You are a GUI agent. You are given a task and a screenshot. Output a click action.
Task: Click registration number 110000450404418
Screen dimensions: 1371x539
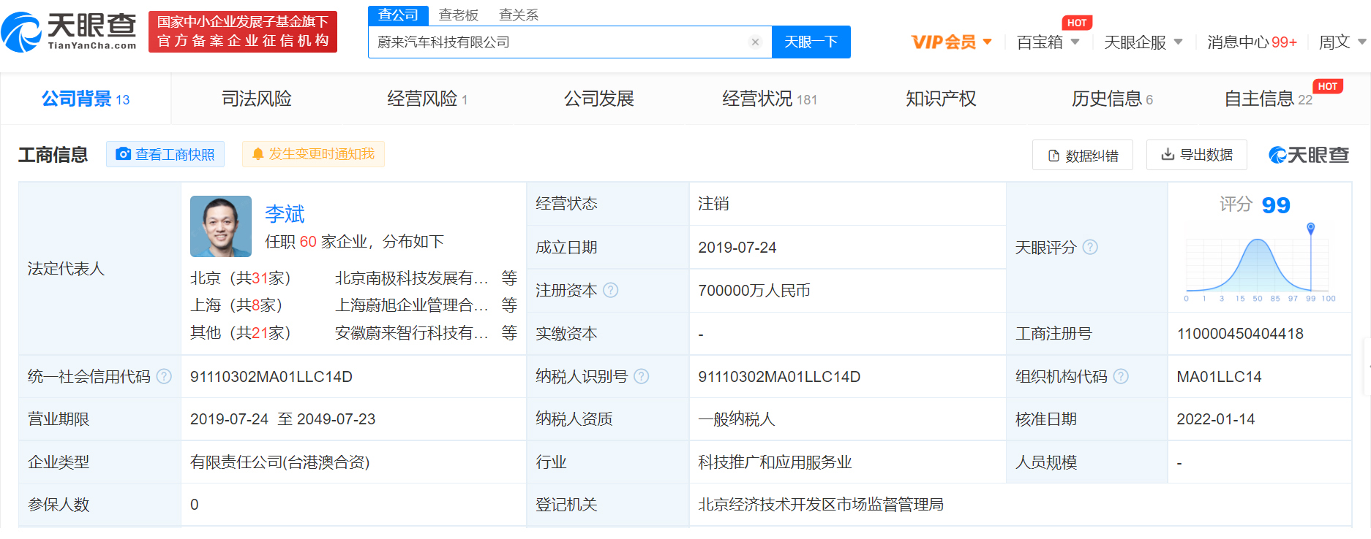[x=1240, y=334]
